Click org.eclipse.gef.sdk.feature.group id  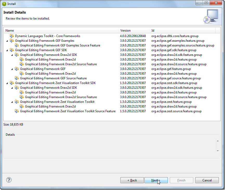[x=174, y=50]
